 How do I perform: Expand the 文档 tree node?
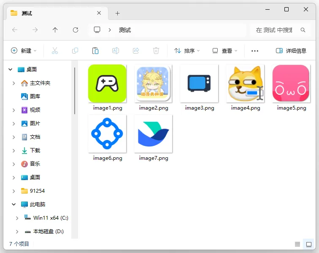pos(14,137)
